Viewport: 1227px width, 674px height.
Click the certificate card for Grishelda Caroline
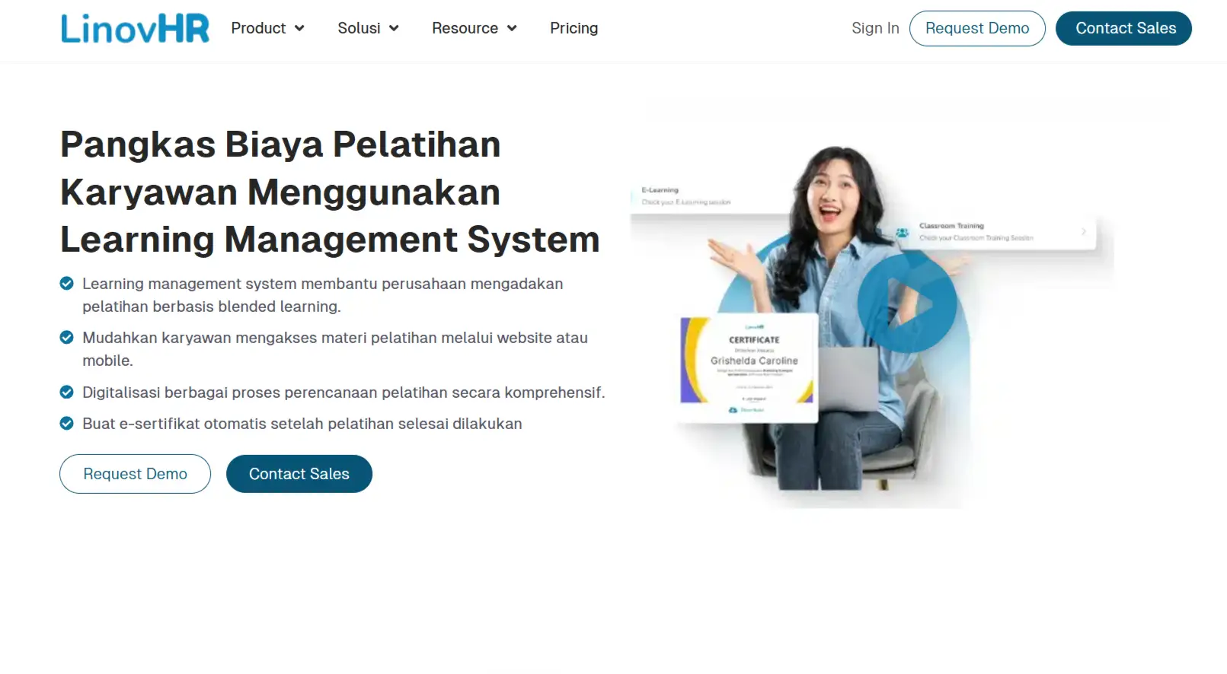click(747, 368)
